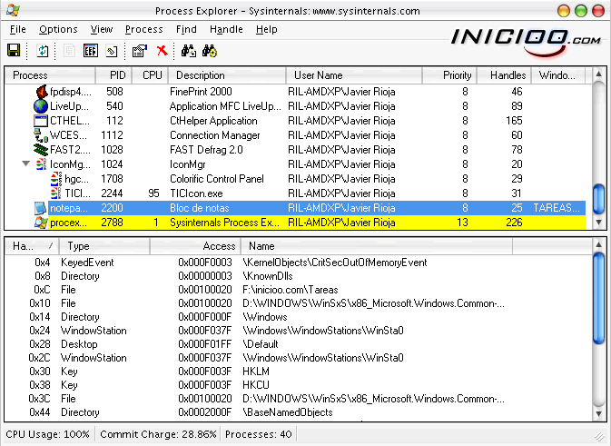Click the handle list scroll up arrow
Screen dimensions: 611x446
pyautogui.click(x=599, y=245)
